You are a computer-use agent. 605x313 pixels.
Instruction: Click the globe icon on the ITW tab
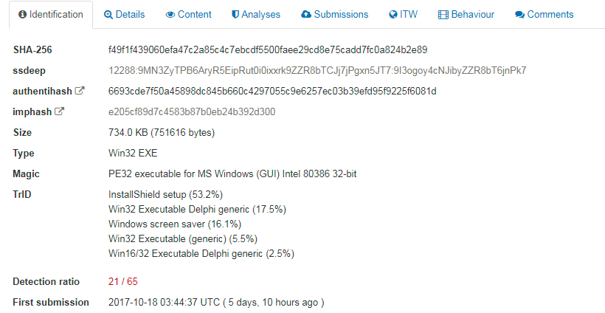[393, 15]
